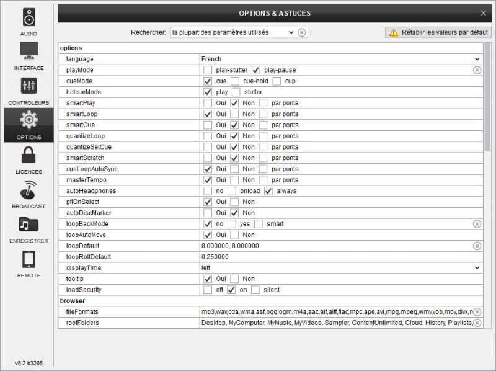Set loadSecurity to silent
Viewport: 496px width, 371px height.
[255, 290]
